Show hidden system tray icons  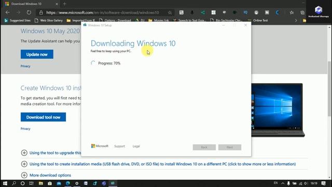tap(283, 183)
